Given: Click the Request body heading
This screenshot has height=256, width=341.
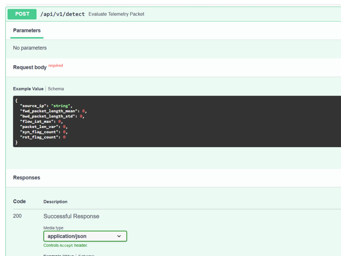Looking at the screenshot, I should (30, 67).
